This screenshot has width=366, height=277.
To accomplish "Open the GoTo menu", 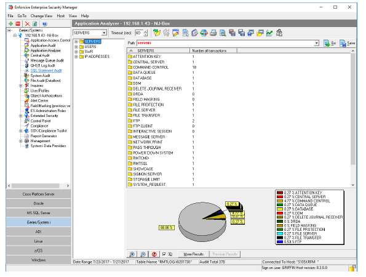I will pyautogui.click(x=22, y=16).
